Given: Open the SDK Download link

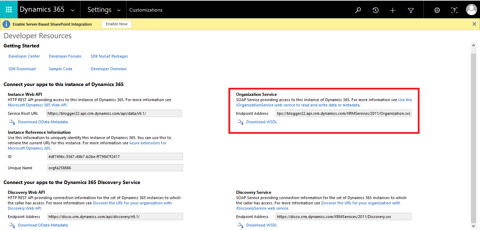Looking at the screenshot, I should (22, 69).
